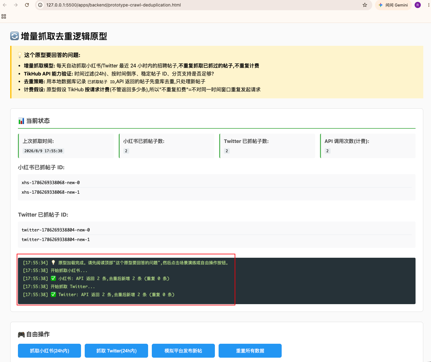Click the 模拟平台发布新帖 button
The height and width of the screenshot is (362, 431).
click(183, 351)
